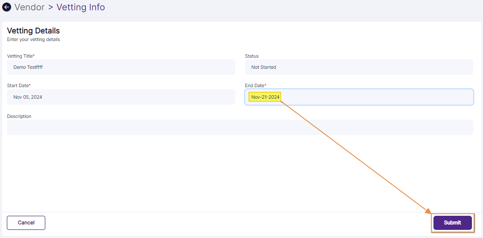Click the 'Not Started' status value

tap(263, 67)
